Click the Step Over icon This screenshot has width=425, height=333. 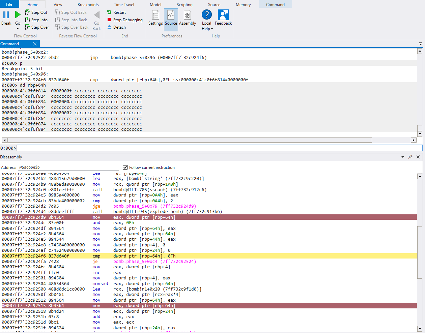27,27
